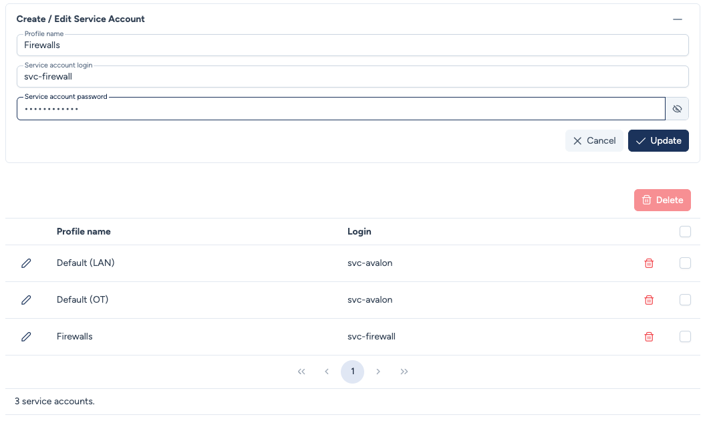Cancel editing the service account
This screenshot has height=423, width=709.
[x=594, y=141]
